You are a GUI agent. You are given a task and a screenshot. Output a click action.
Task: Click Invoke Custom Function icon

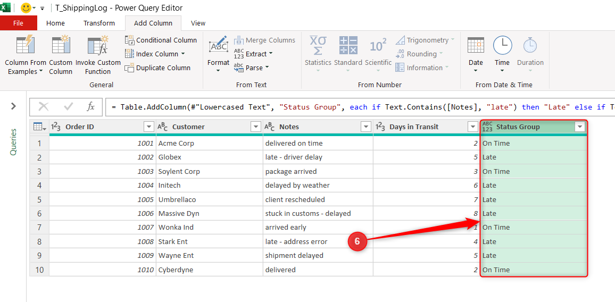click(98, 46)
